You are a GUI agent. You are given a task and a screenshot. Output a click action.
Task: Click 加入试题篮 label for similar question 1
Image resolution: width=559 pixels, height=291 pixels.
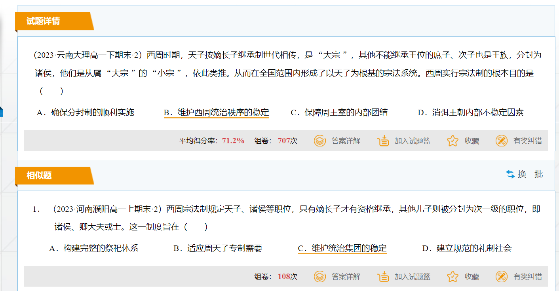pyautogui.click(x=412, y=276)
